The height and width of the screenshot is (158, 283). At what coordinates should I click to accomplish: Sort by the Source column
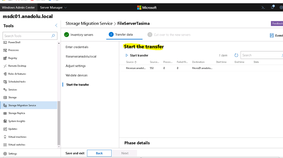[x=131, y=62]
